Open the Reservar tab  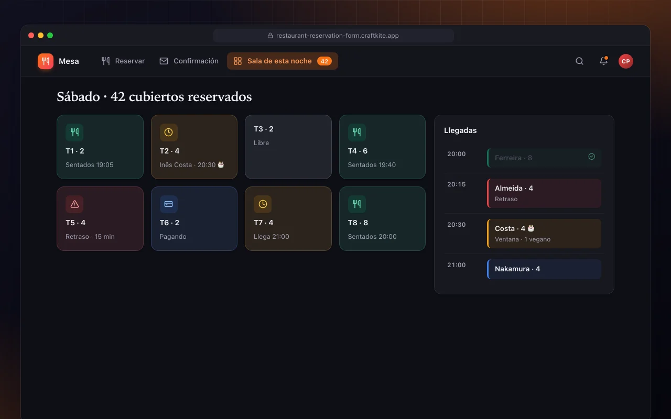pos(123,61)
